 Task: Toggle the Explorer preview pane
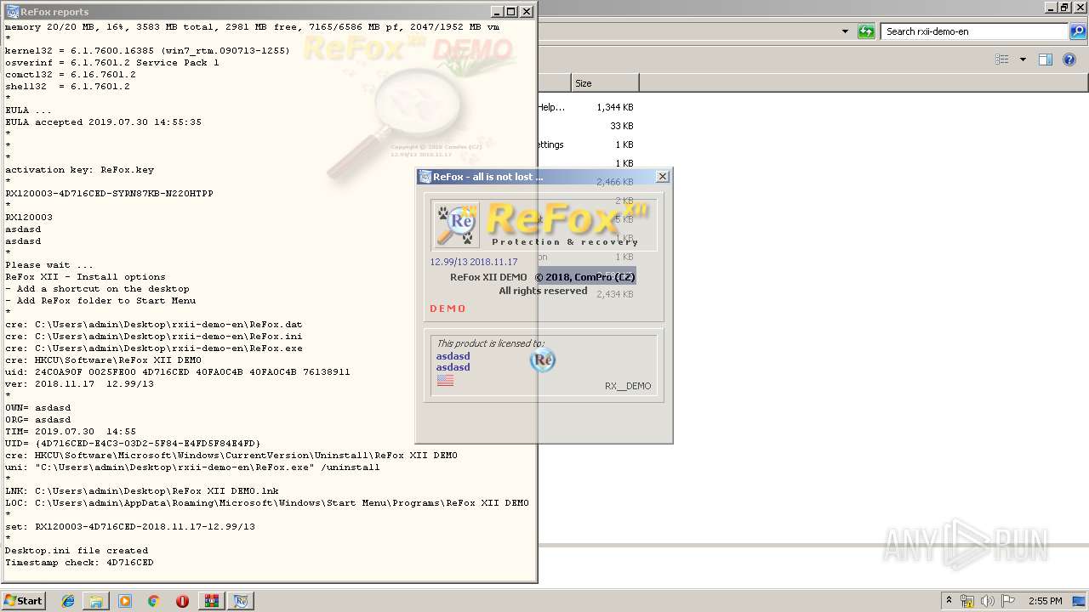tap(1046, 59)
